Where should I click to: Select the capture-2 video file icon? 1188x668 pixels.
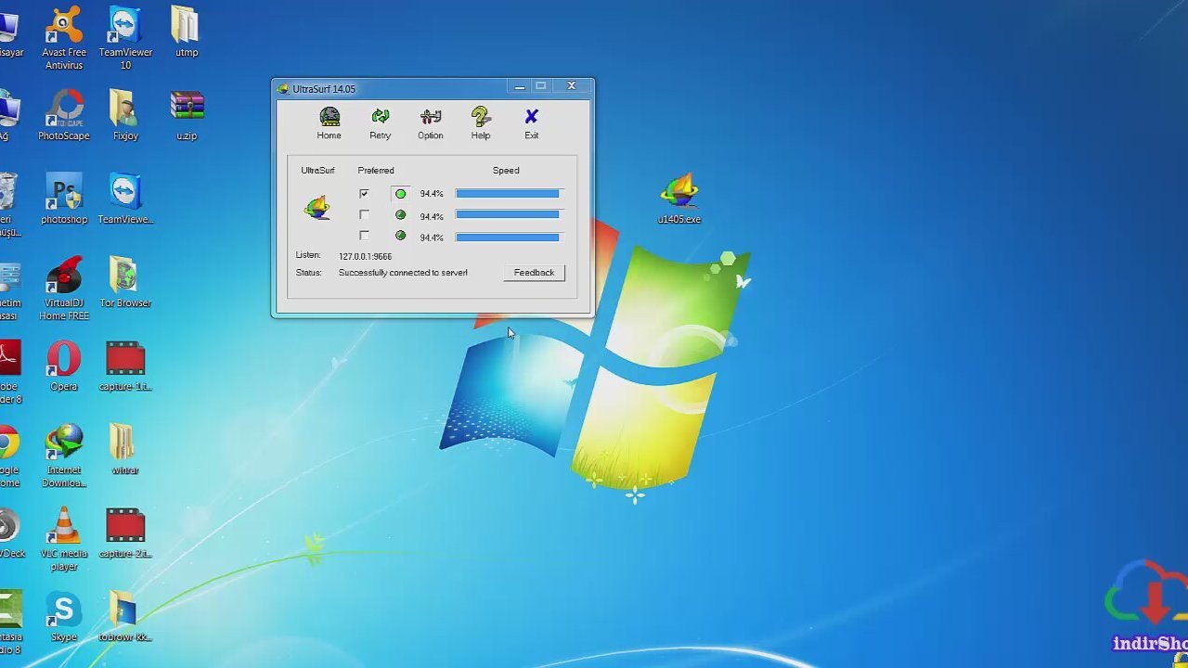pos(125,533)
